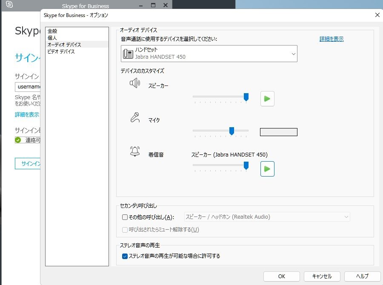Minimize the Skype for Business main window
The image size is (383, 285).
click(141, 5)
